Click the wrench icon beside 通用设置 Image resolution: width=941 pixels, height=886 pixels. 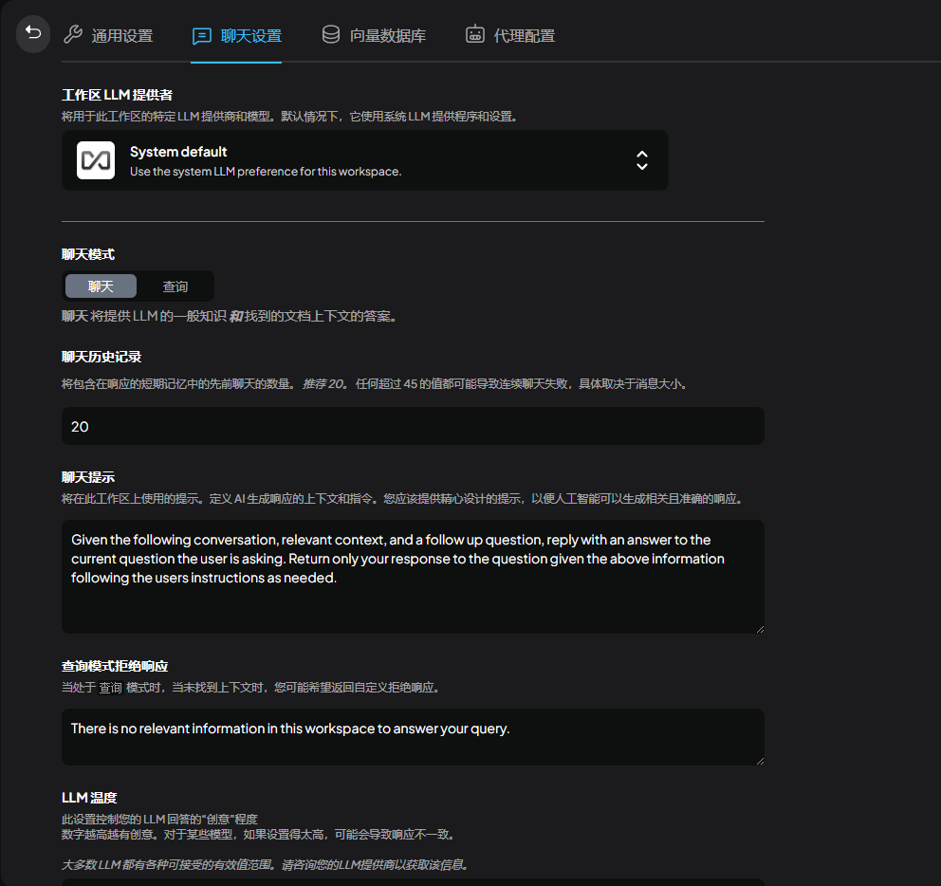72,35
